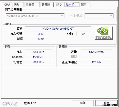The image size is (119, 107).
Task: Select the 顯示卡 tab
Action: click(72, 4)
